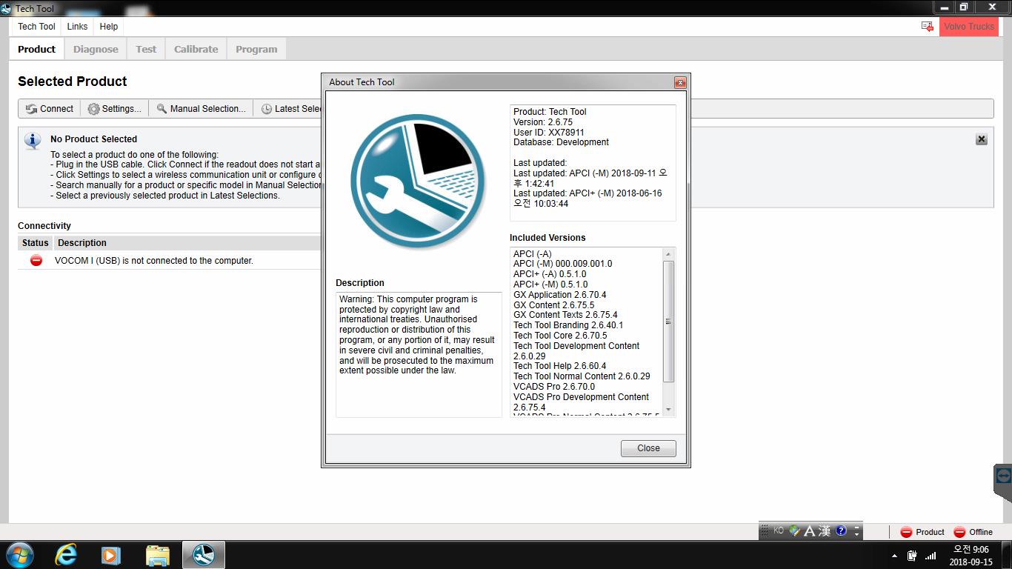Screen dimensions: 1012x569
Task: Click 'Version: 2.6.75' product info text
Action: 543,122
